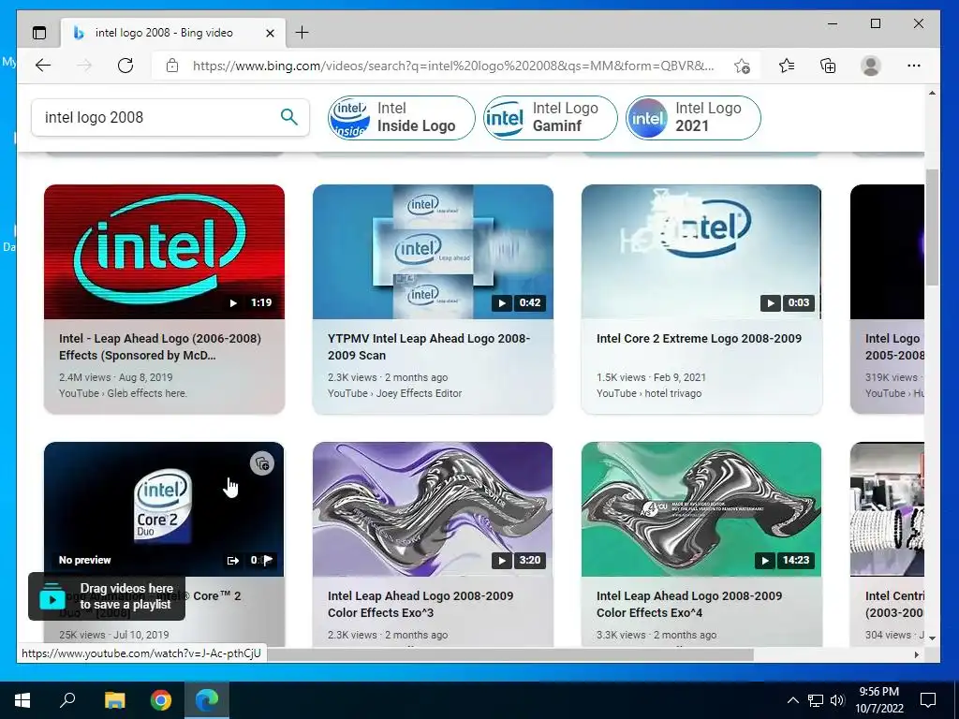Click red intel logo thumbnail
This screenshot has height=719, width=959.
[x=164, y=252]
